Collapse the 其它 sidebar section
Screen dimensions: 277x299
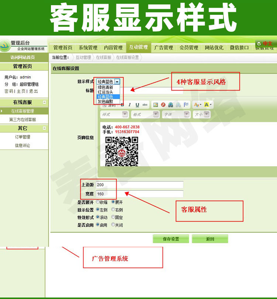pyautogui.click(x=44, y=128)
